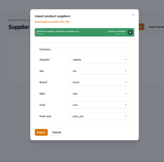
Task: Click chevron arrow in cost select
Action: 126,105
